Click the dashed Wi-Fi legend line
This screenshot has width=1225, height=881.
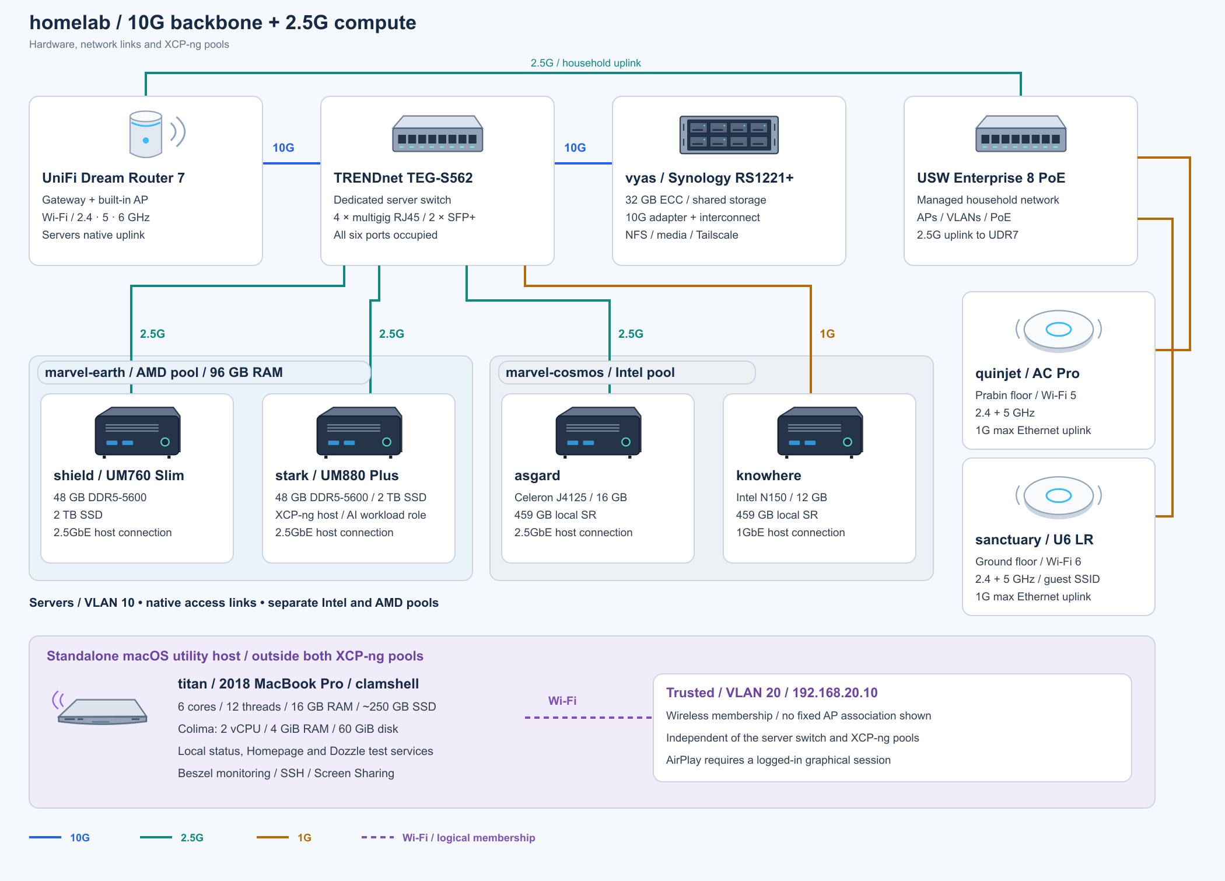click(377, 837)
